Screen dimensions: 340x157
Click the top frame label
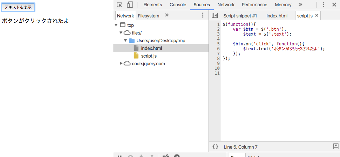(130, 25)
